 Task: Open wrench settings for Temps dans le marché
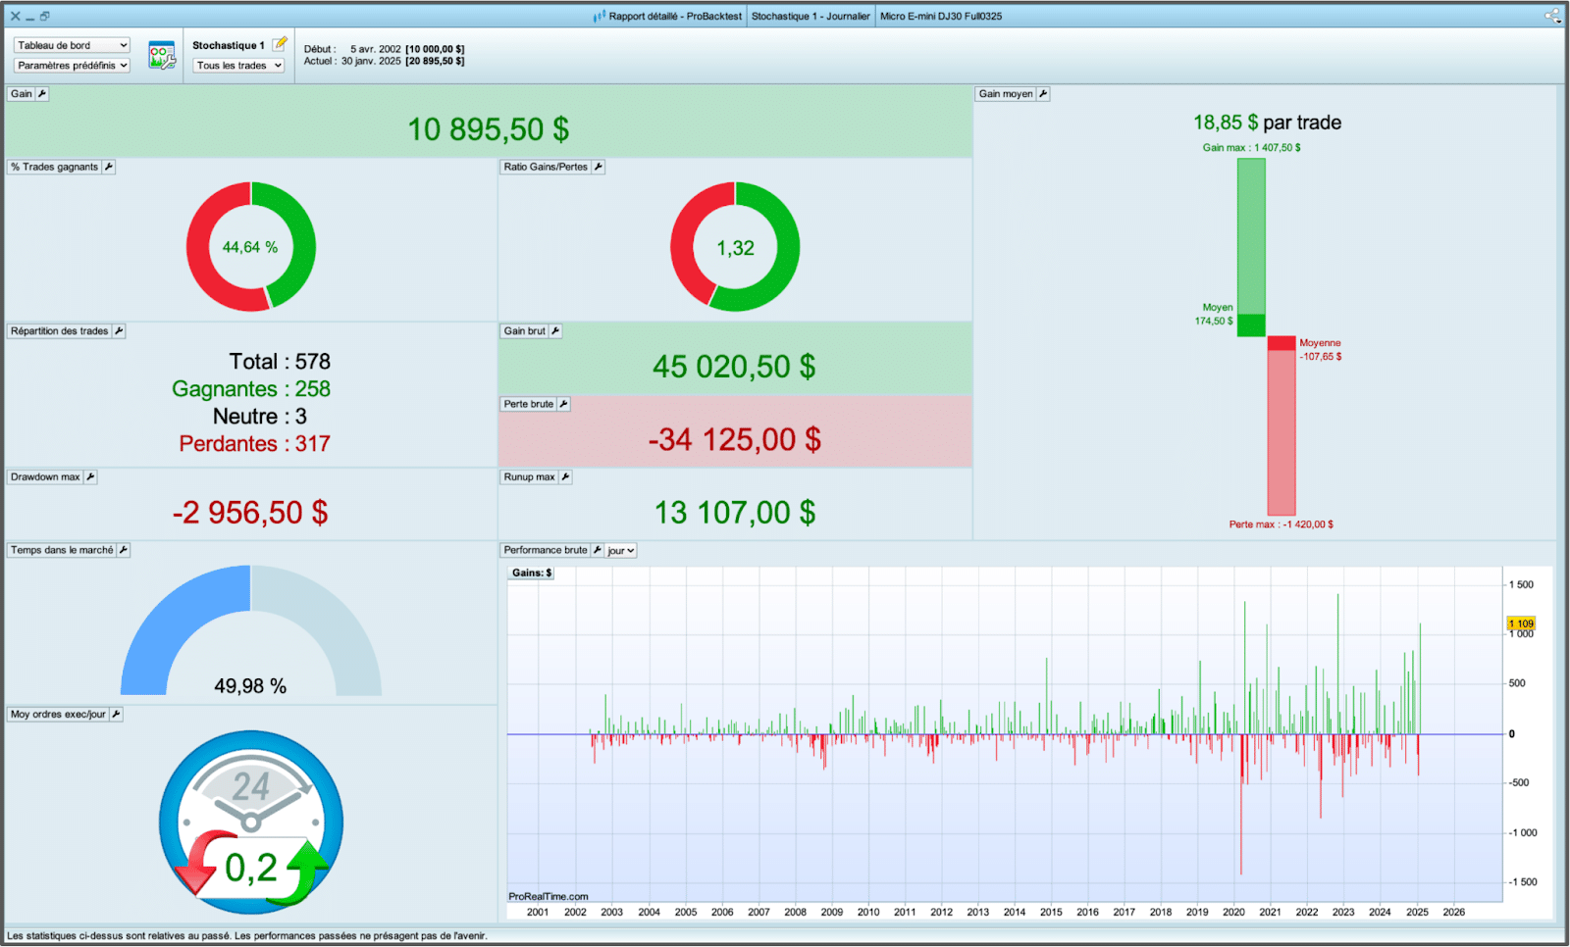[x=124, y=550]
